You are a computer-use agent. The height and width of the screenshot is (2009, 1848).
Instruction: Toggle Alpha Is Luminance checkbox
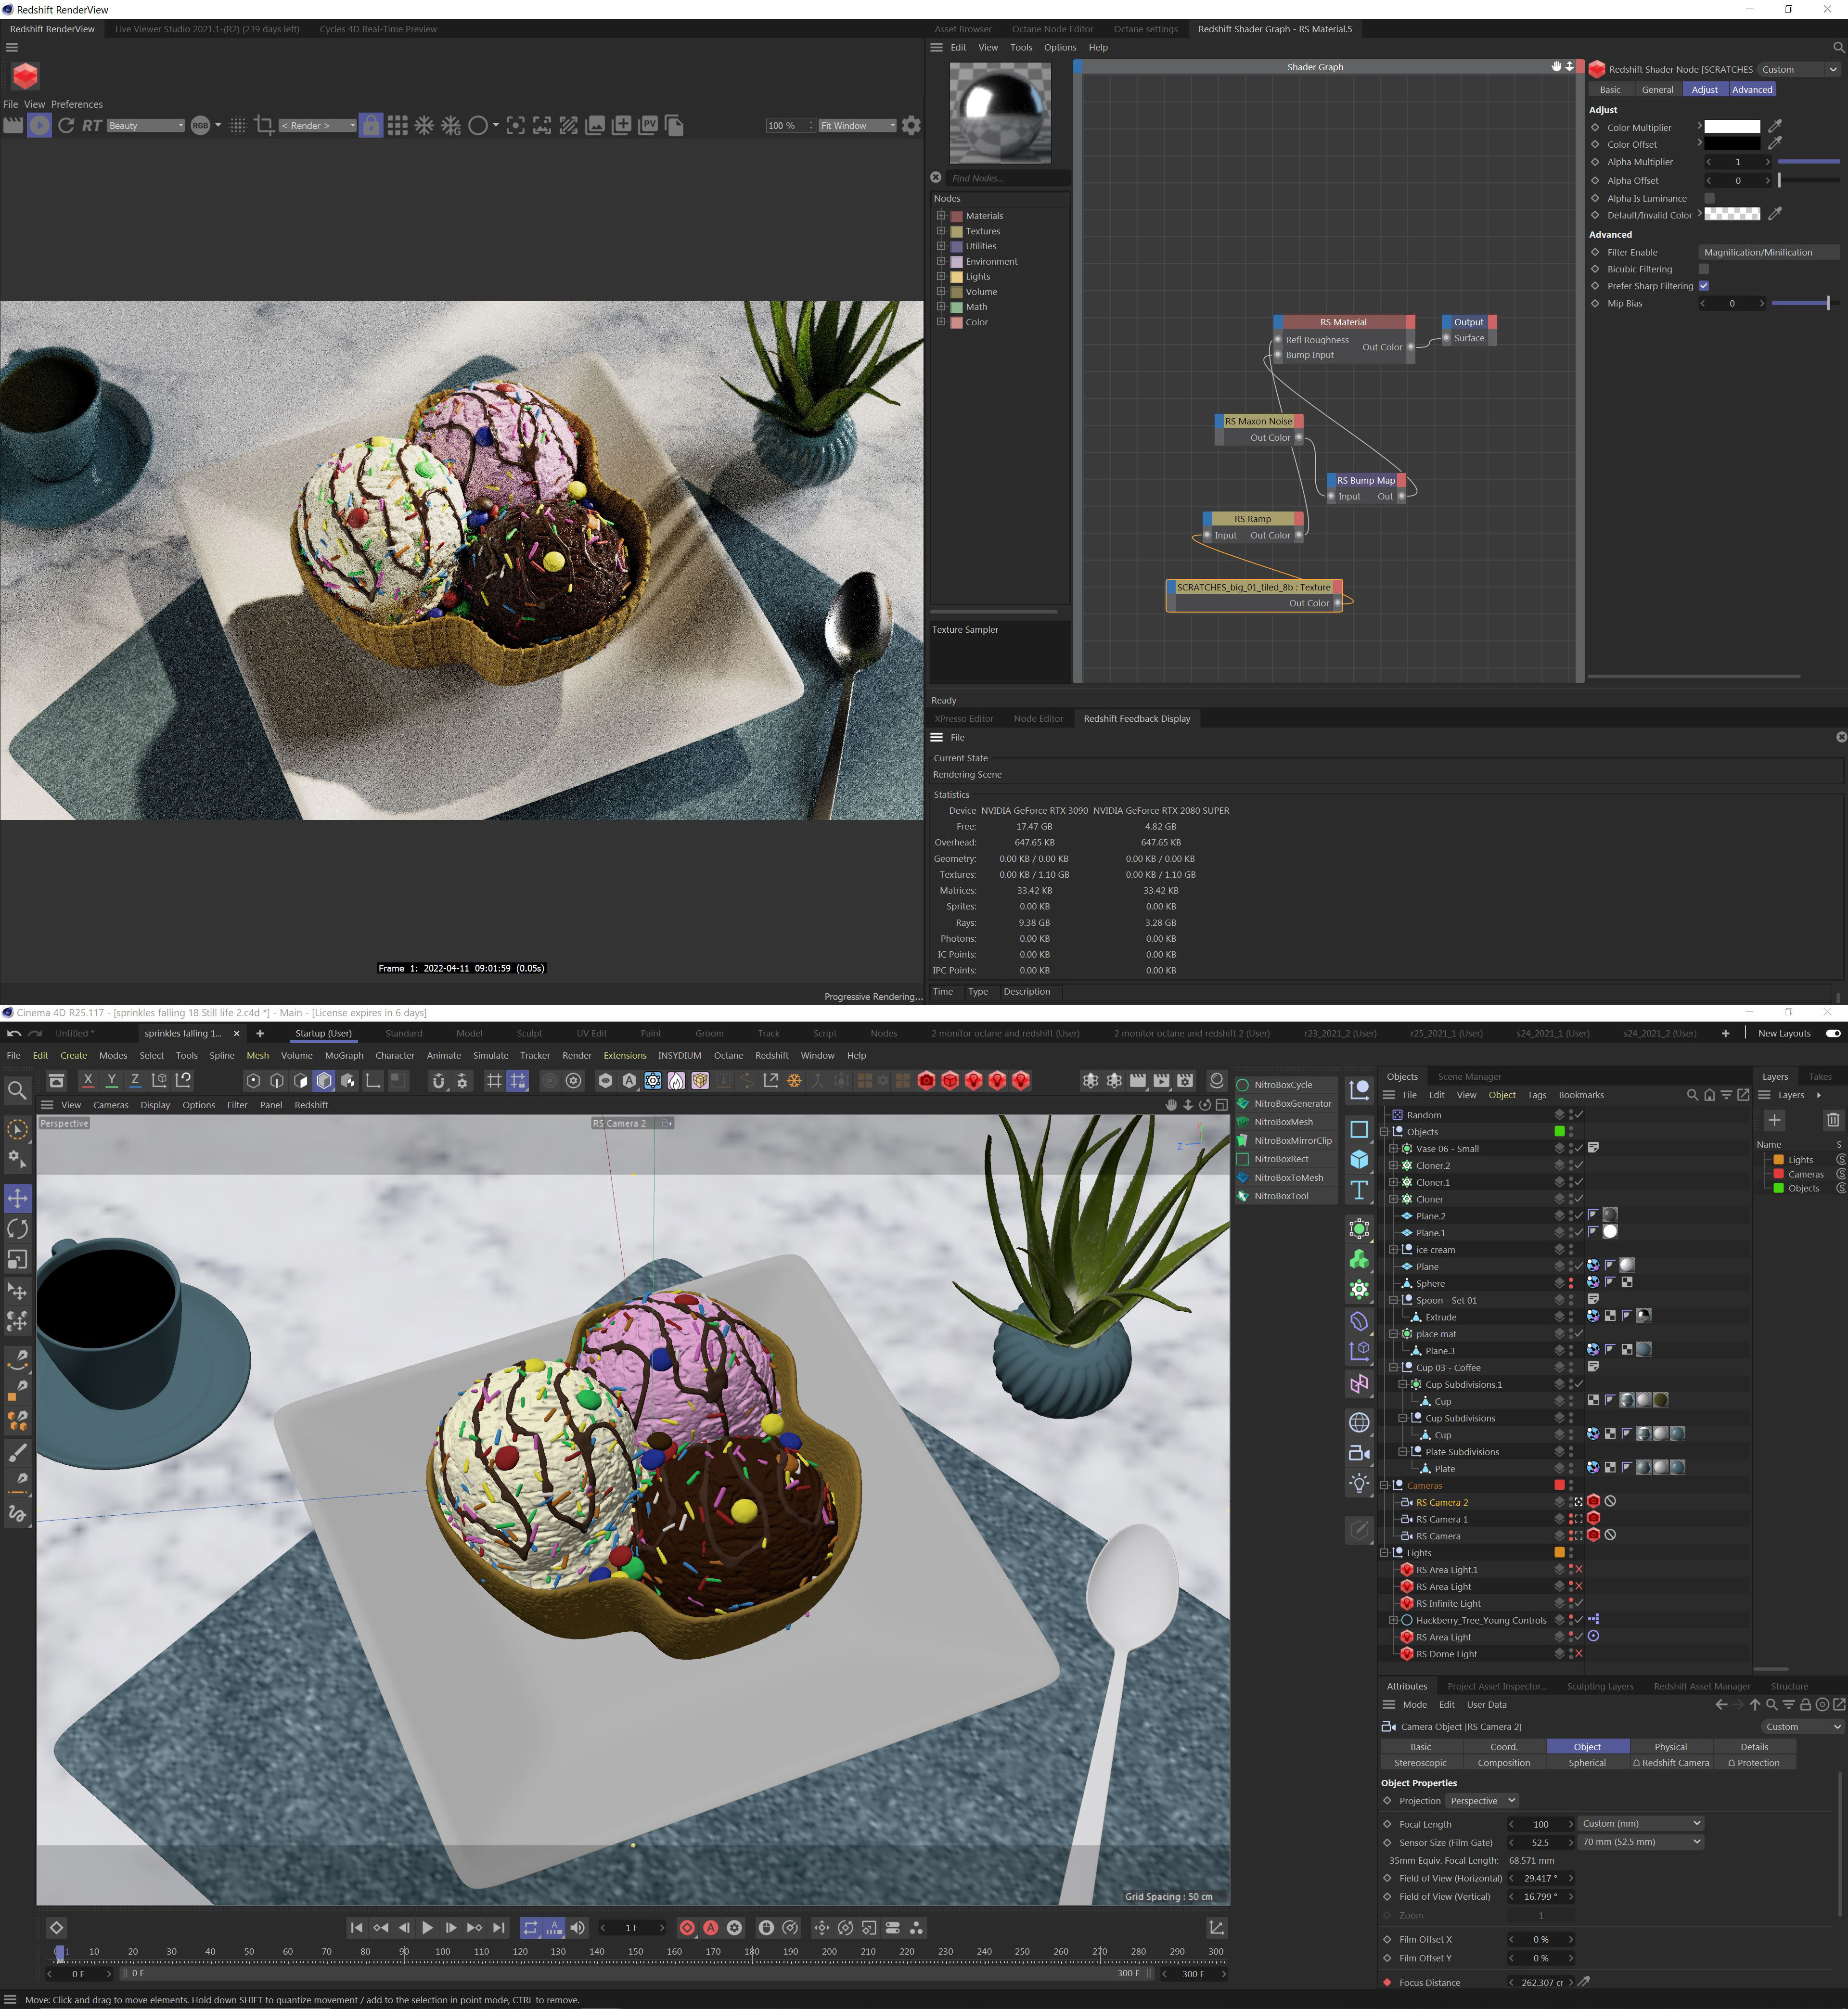pyautogui.click(x=1709, y=198)
